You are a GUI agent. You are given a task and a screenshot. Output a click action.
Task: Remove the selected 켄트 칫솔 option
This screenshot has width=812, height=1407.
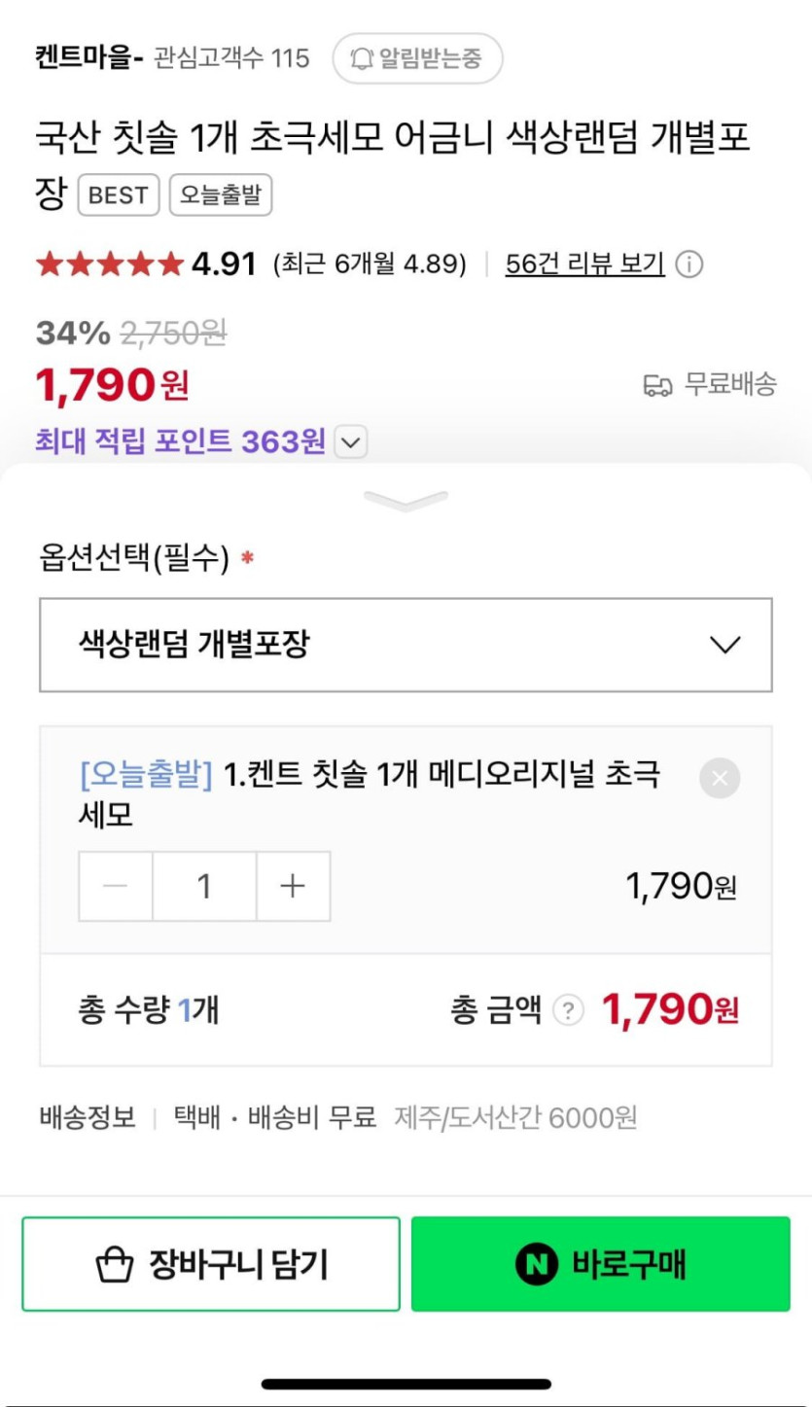point(720,778)
